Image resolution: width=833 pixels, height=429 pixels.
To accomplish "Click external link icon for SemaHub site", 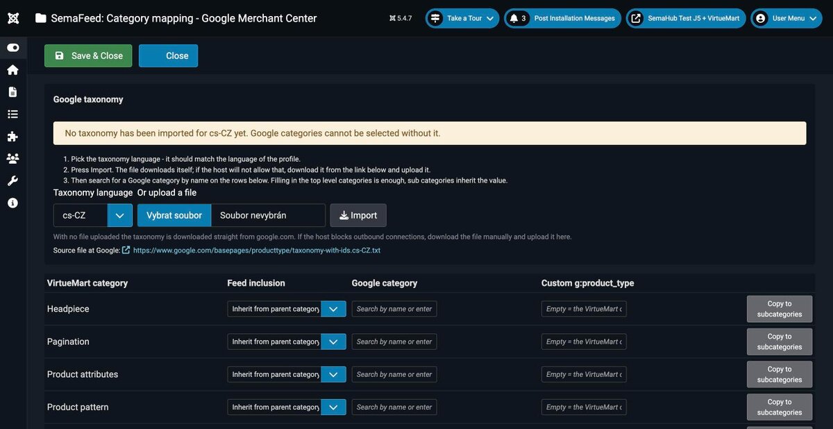I will (636, 18).
